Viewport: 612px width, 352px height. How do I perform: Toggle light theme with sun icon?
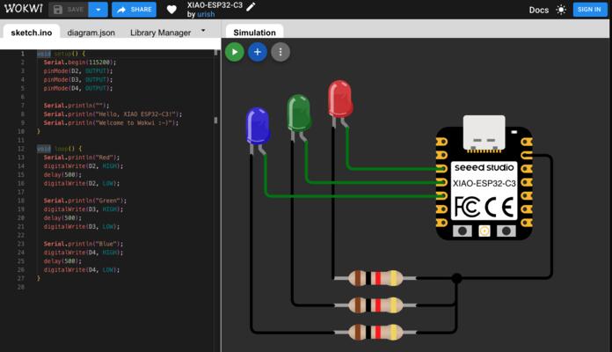561,10
